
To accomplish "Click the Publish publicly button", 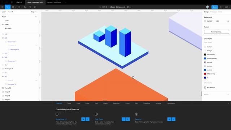I will 217,32.
